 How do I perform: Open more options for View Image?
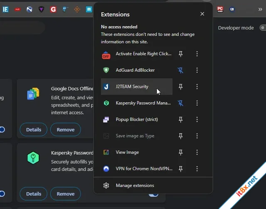197,152
